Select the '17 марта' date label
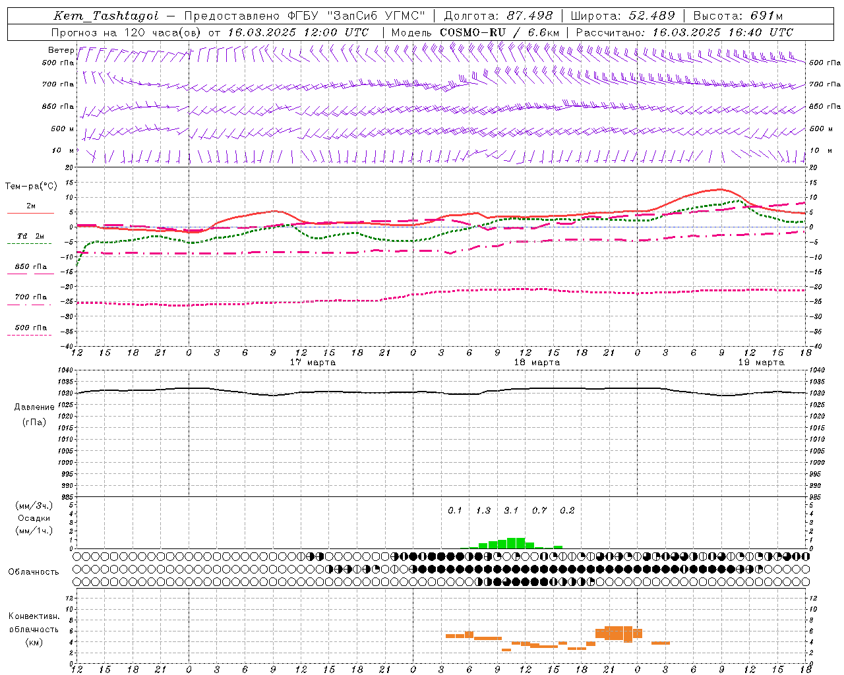This screenshot has width=844, height=675. (x=313, y=362)
